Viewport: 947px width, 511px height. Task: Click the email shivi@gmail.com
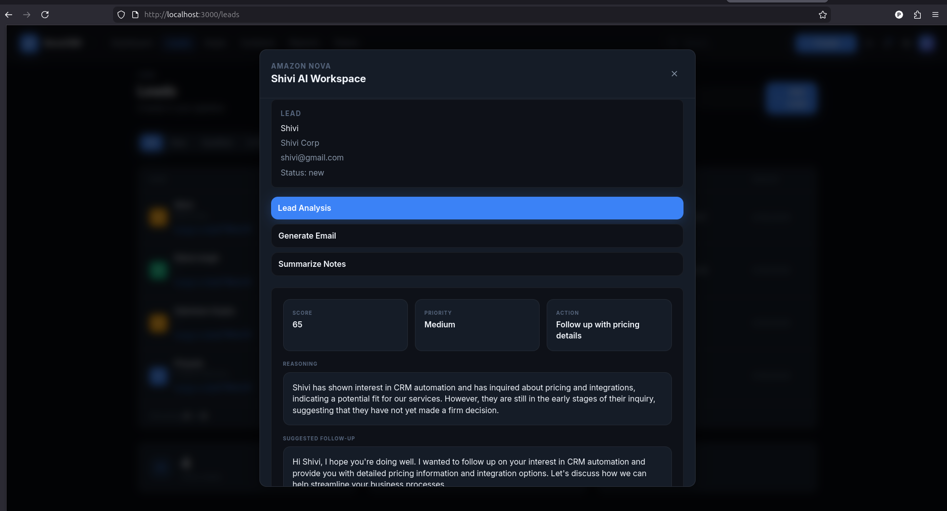(312, 157)
